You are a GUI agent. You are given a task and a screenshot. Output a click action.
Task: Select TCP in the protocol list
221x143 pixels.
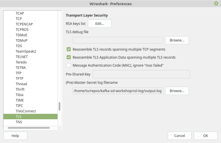pos(19,19)
